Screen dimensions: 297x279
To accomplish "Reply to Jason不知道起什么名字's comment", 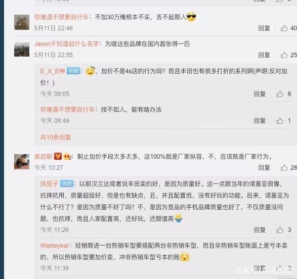I will [x=264, y=55].
